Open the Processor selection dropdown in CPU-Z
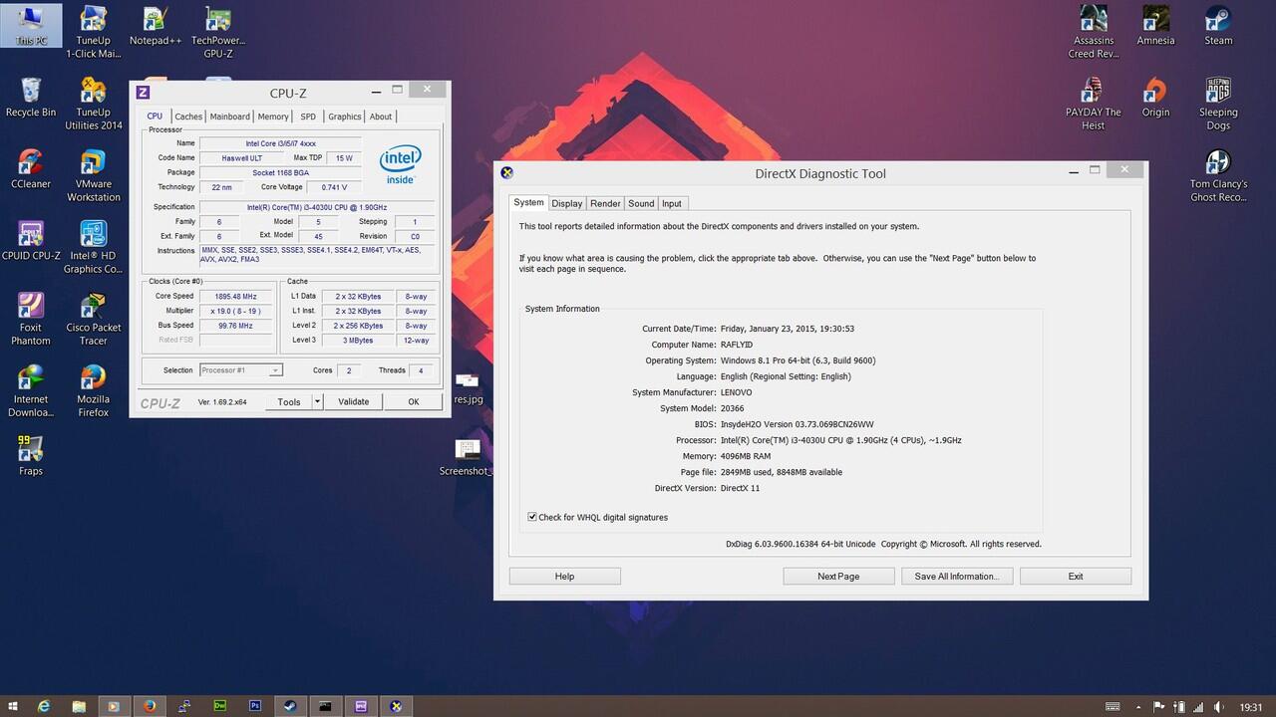Image resolution: width=1276 pixels, height=717 pixels. click(241, 370)
